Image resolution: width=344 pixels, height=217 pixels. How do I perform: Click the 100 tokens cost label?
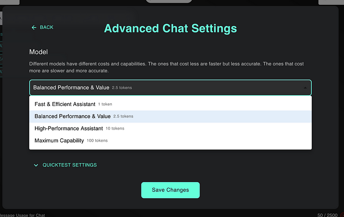(97, 141)
